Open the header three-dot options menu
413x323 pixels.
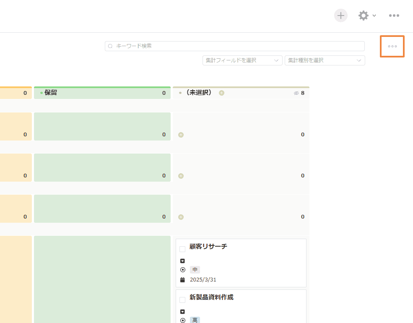pos(394,16)
